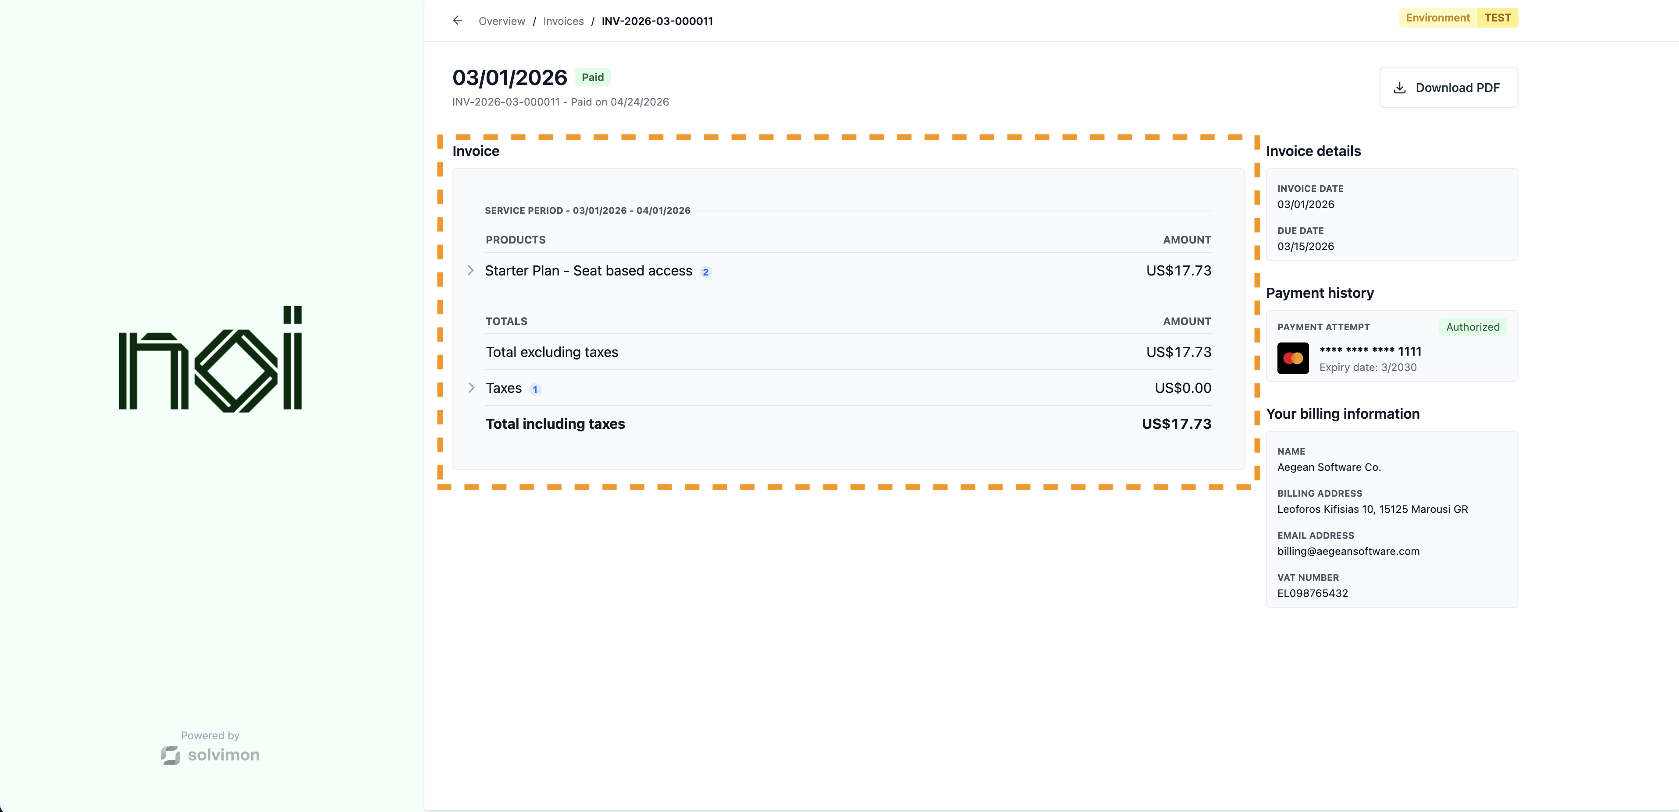Click the TEST environment label
Viewport: 1679px width, 812px height.
pos(1497,18)
